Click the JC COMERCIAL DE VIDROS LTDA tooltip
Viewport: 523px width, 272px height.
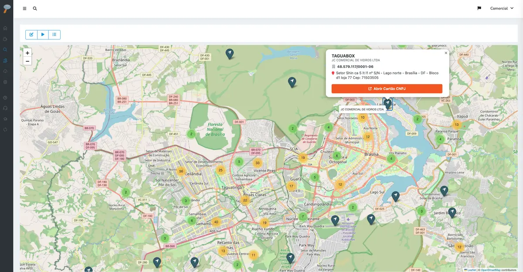click(x=362, y=109)
